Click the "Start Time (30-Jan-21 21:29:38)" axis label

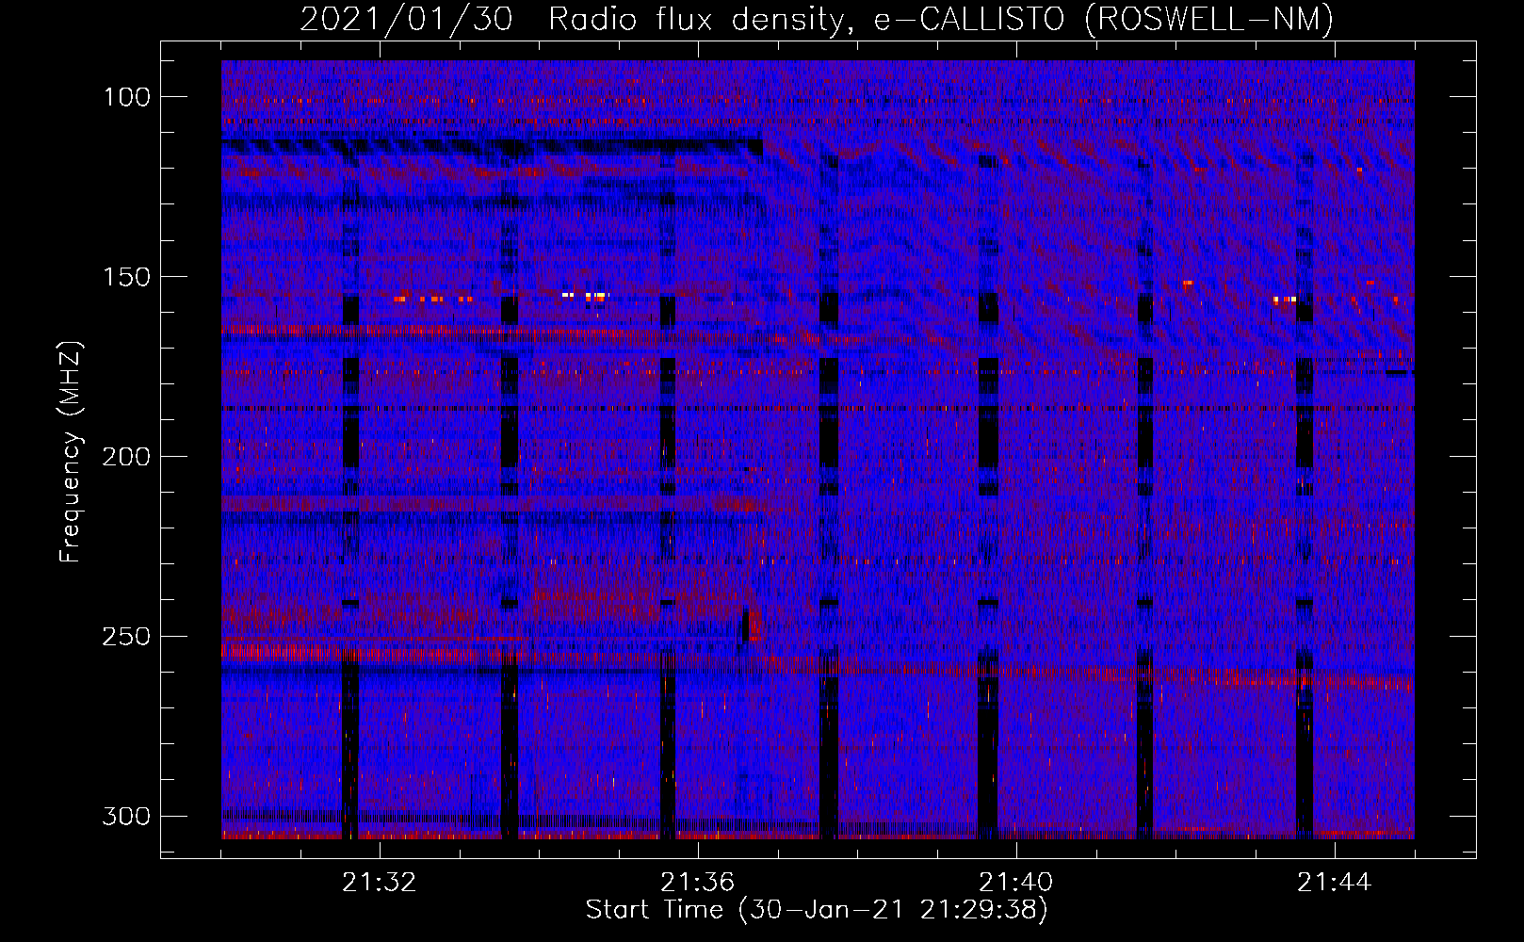[817, 910]
